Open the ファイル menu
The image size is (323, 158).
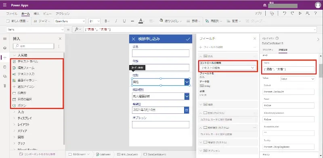point(12,14)
